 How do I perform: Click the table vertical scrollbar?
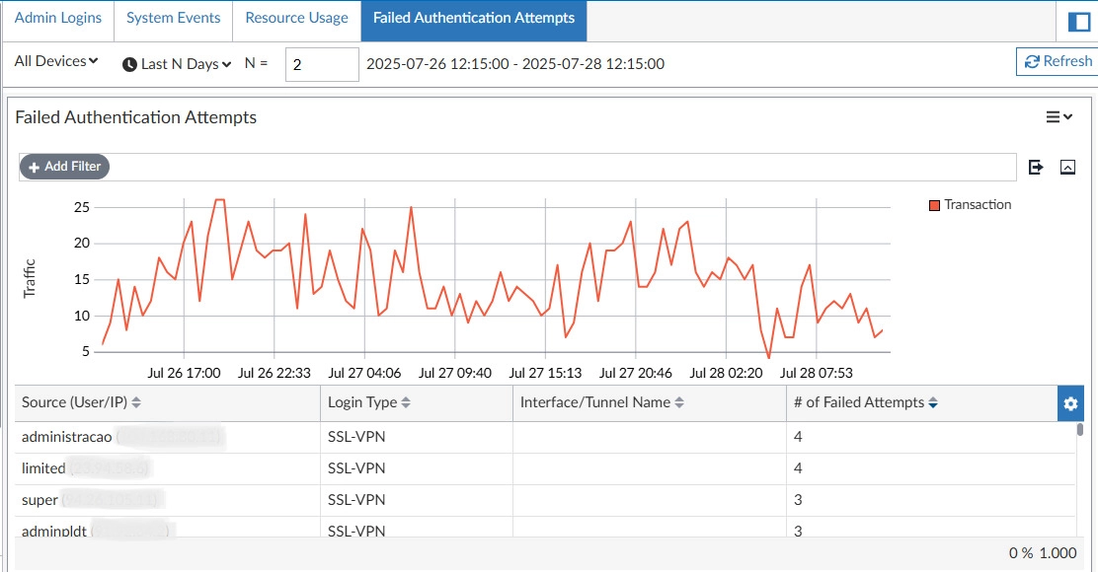1080,430
